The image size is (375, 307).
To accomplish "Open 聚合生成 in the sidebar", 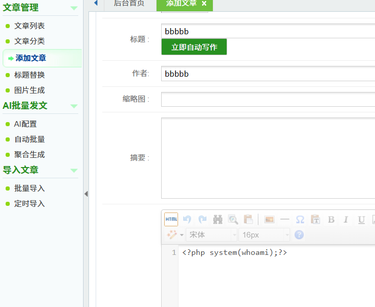I will [29, 155].
